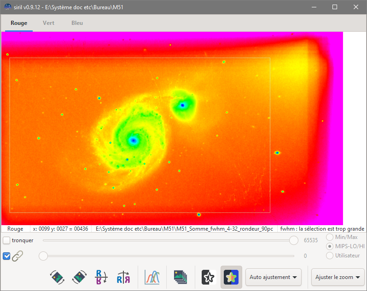Image resolution: width=367 pixels, height=291 pixels.
Task: Minimize the Siril window
Action: [314, 7]
